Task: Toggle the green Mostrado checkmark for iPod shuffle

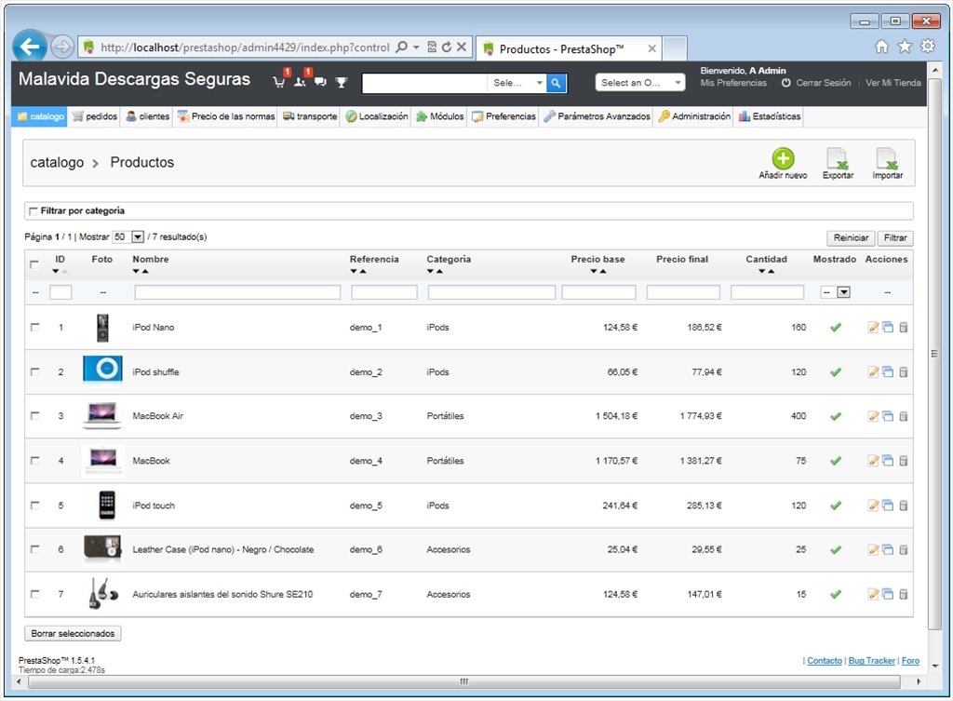Action: click(836, 372)
